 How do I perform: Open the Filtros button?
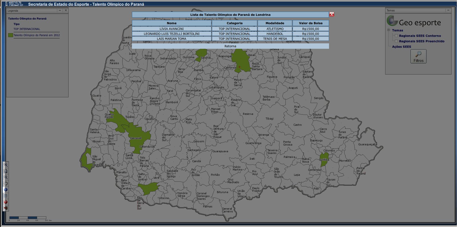(x=418, y=56)
